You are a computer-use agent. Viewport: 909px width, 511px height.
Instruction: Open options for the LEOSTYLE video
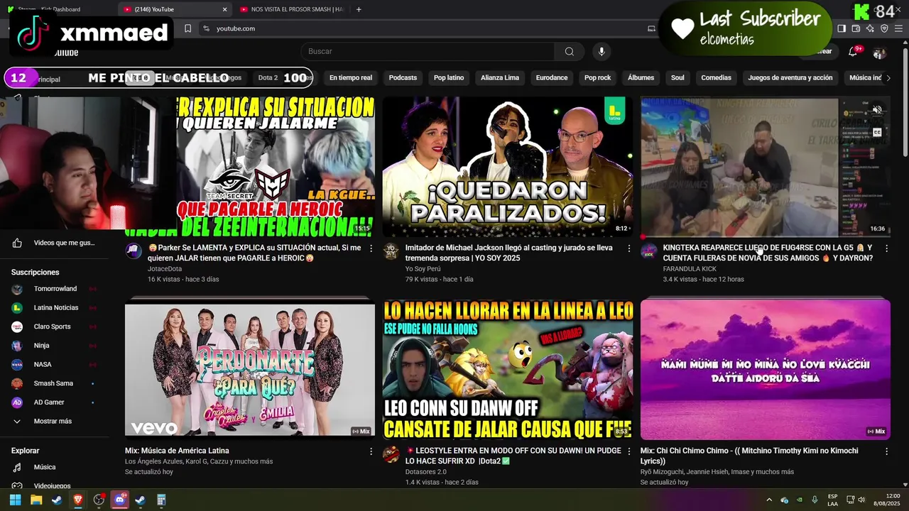(628, 451)
